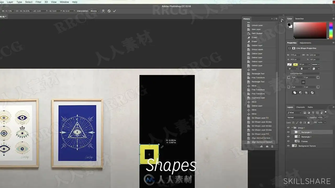The width and height of the screenshot is (335, 188).
Task: Hide the Background Texture layer
Action: 288,146
